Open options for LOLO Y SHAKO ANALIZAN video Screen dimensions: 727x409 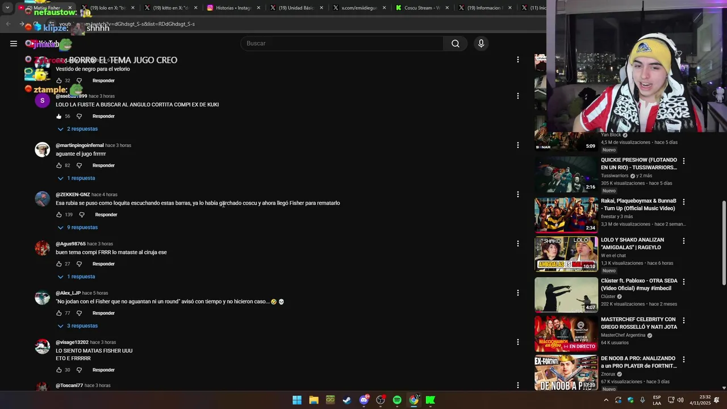coord(683,241)
